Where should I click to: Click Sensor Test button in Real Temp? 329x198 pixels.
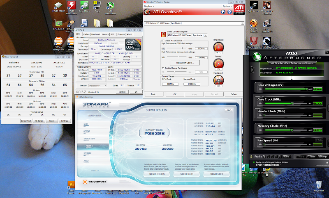[26, 121]
